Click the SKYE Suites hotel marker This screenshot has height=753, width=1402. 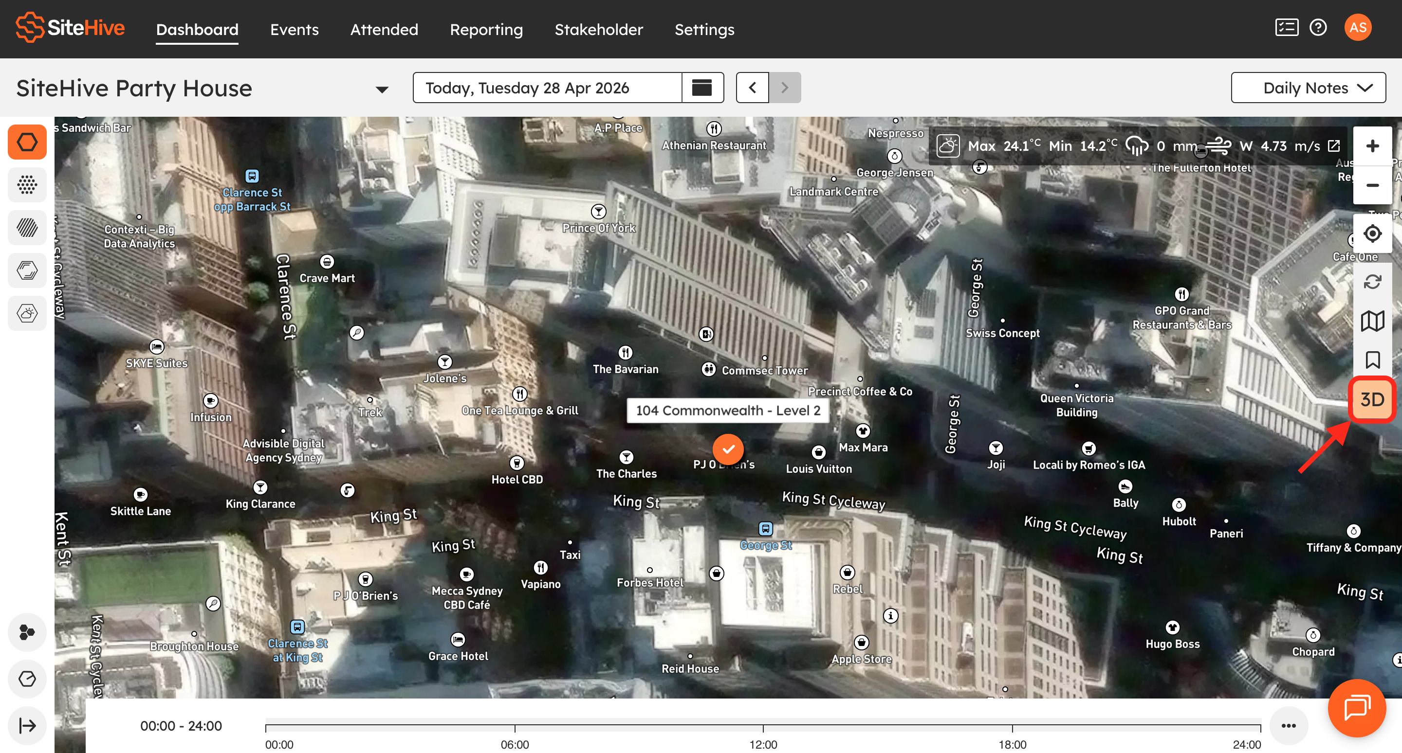157,346
